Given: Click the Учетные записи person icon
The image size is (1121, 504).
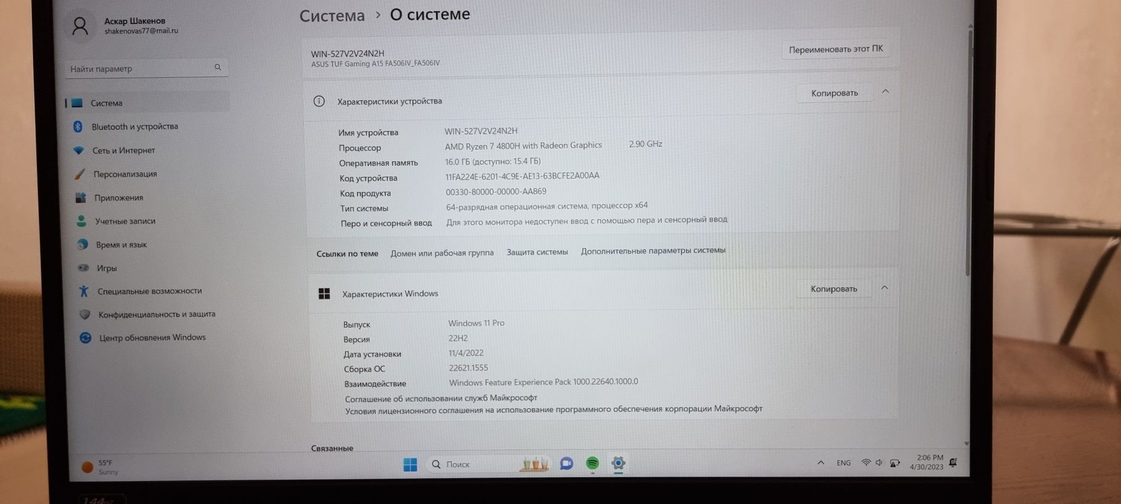Looking at the screenshot, I should 81,221.
